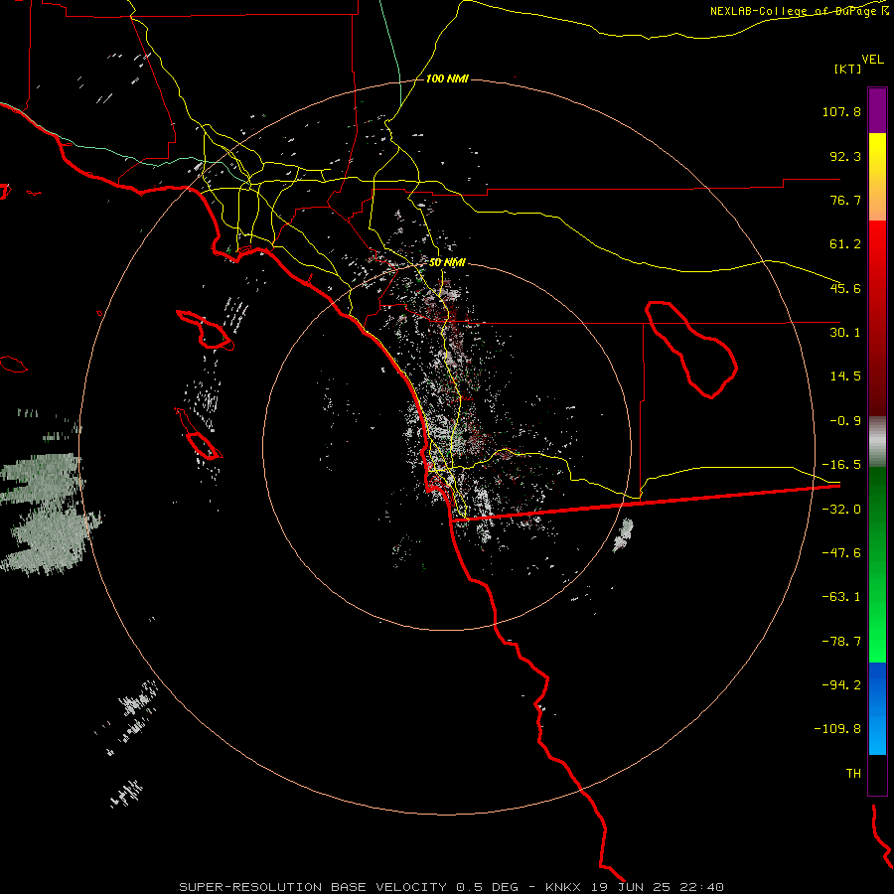This screenshot has width=894, height=894.
Task: Select the -63.1 scale value
Action: click(x=841, y=597)
